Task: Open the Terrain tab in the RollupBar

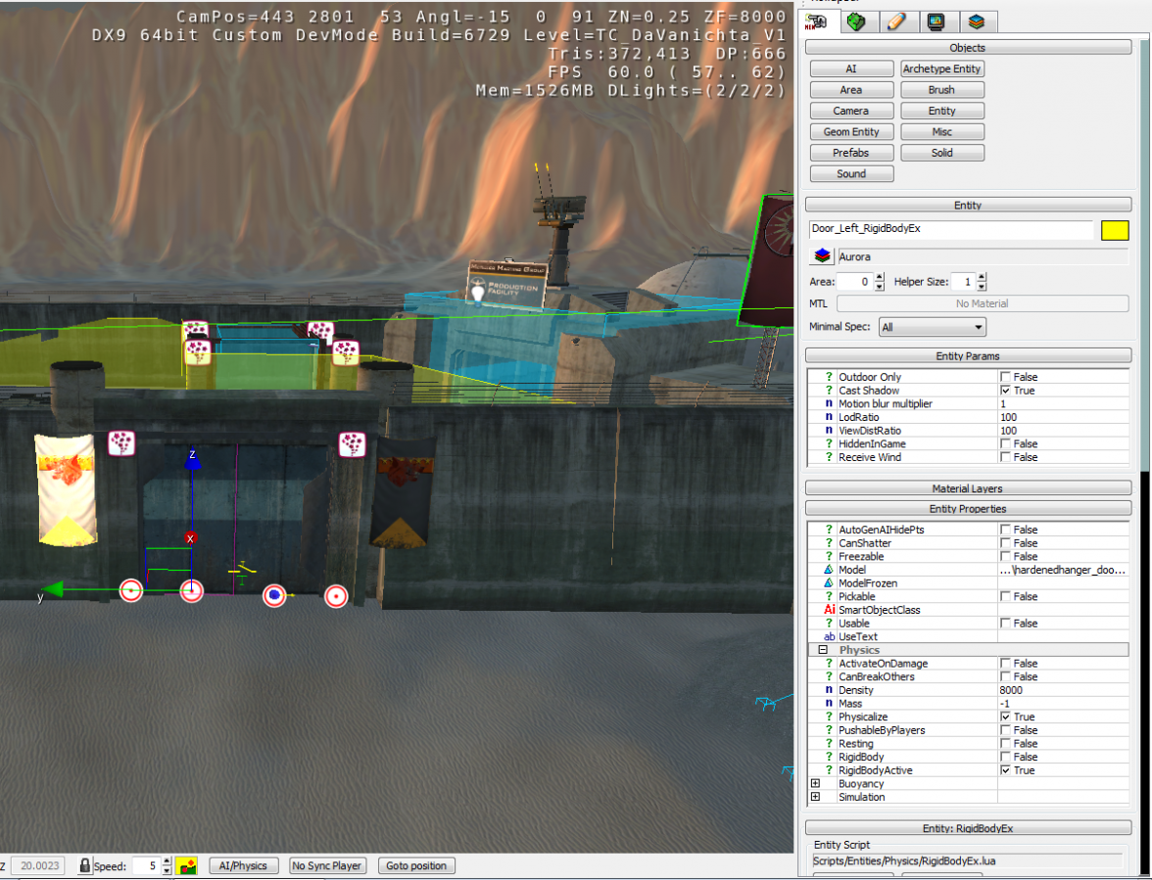Action: 856,22
